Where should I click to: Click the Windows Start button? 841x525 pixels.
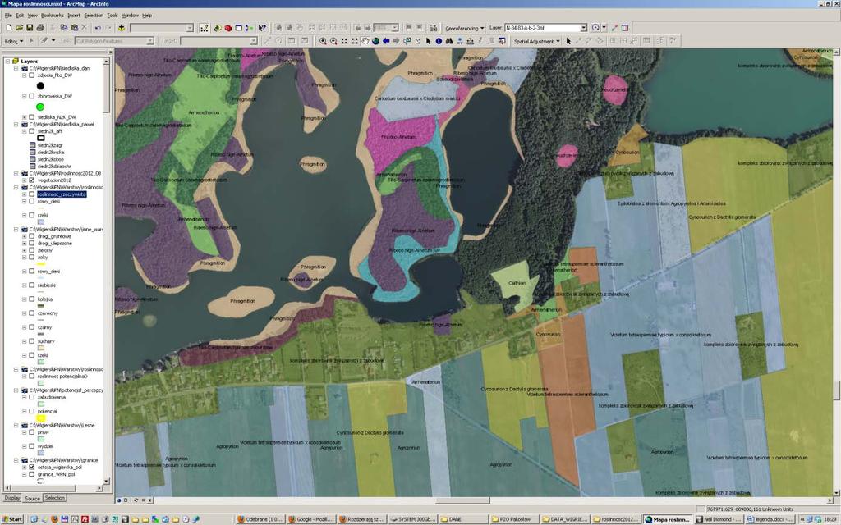[x=12, y=519]
